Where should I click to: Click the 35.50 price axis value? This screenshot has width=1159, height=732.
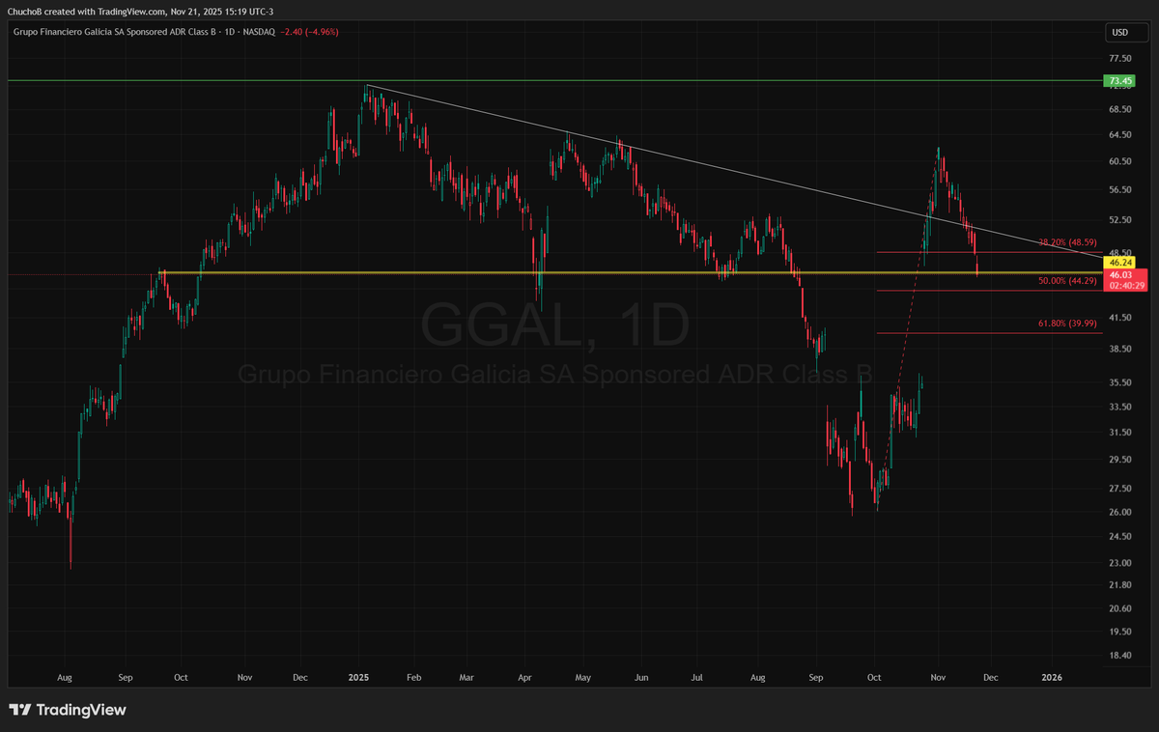point(1121,383)
